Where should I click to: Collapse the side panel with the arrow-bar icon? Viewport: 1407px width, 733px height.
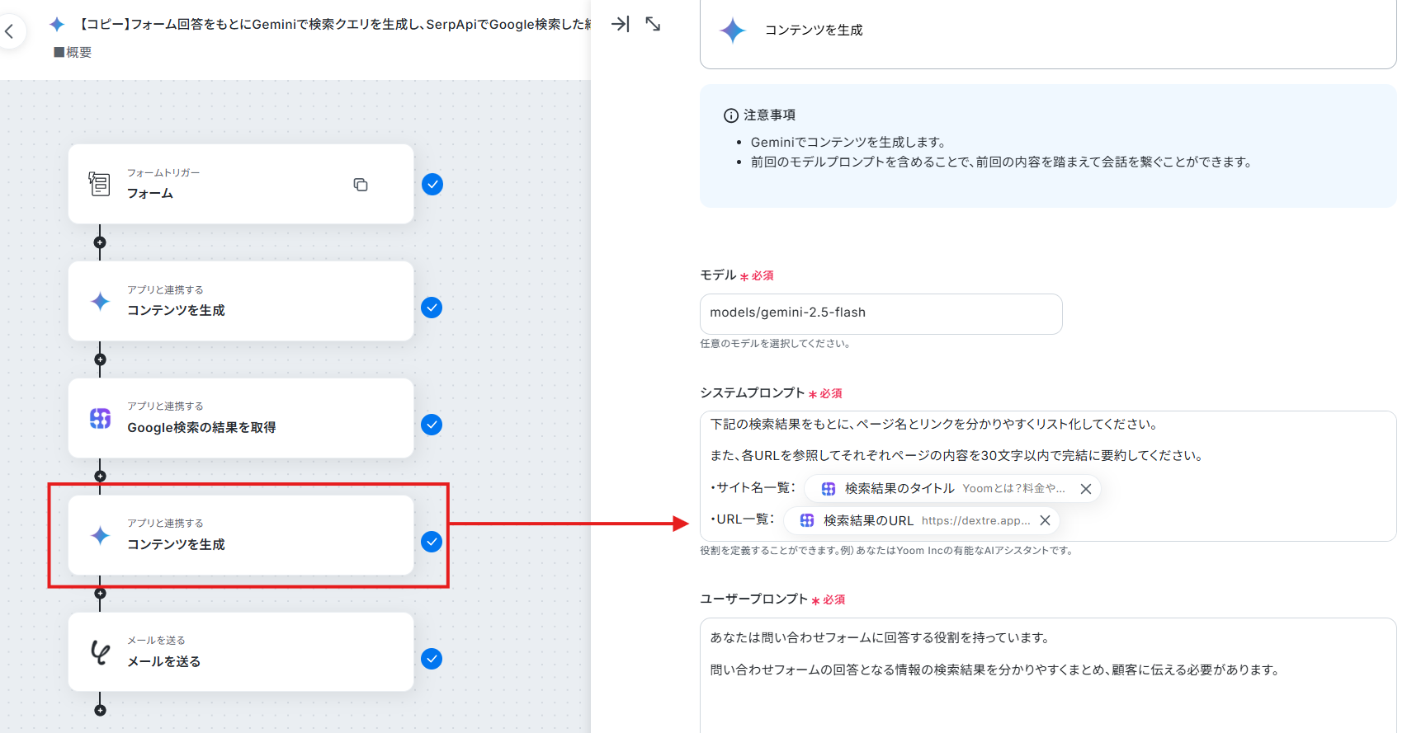point(620,24)
